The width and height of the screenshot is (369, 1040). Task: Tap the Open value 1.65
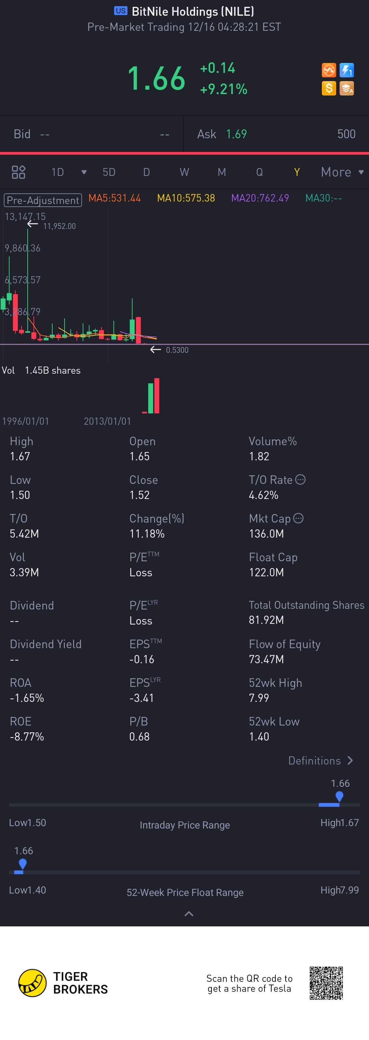coord(139,456)
